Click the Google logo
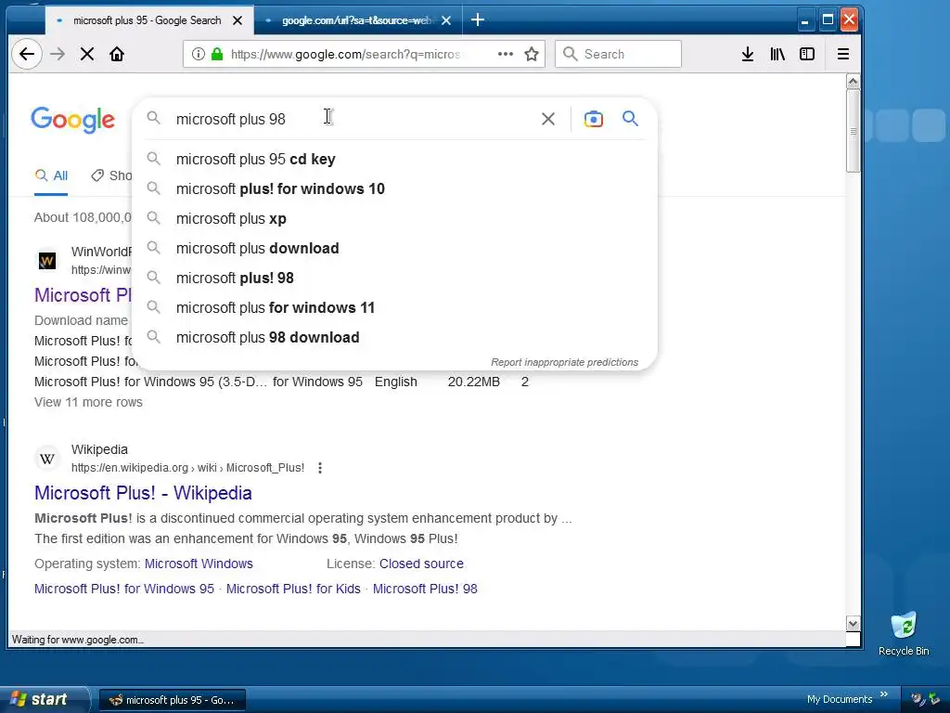Image resolution: width=950 pixels, height=713 pixels. (72, 120)
